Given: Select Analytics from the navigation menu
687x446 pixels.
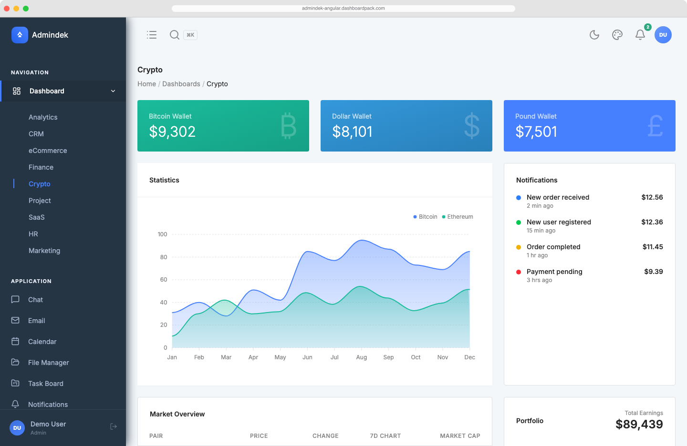Looking at the screenshot, I should click(43, 117).
